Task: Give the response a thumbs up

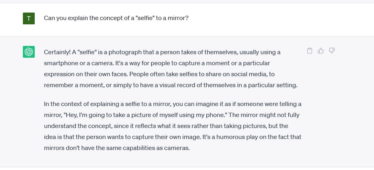Action: (321, 51)
